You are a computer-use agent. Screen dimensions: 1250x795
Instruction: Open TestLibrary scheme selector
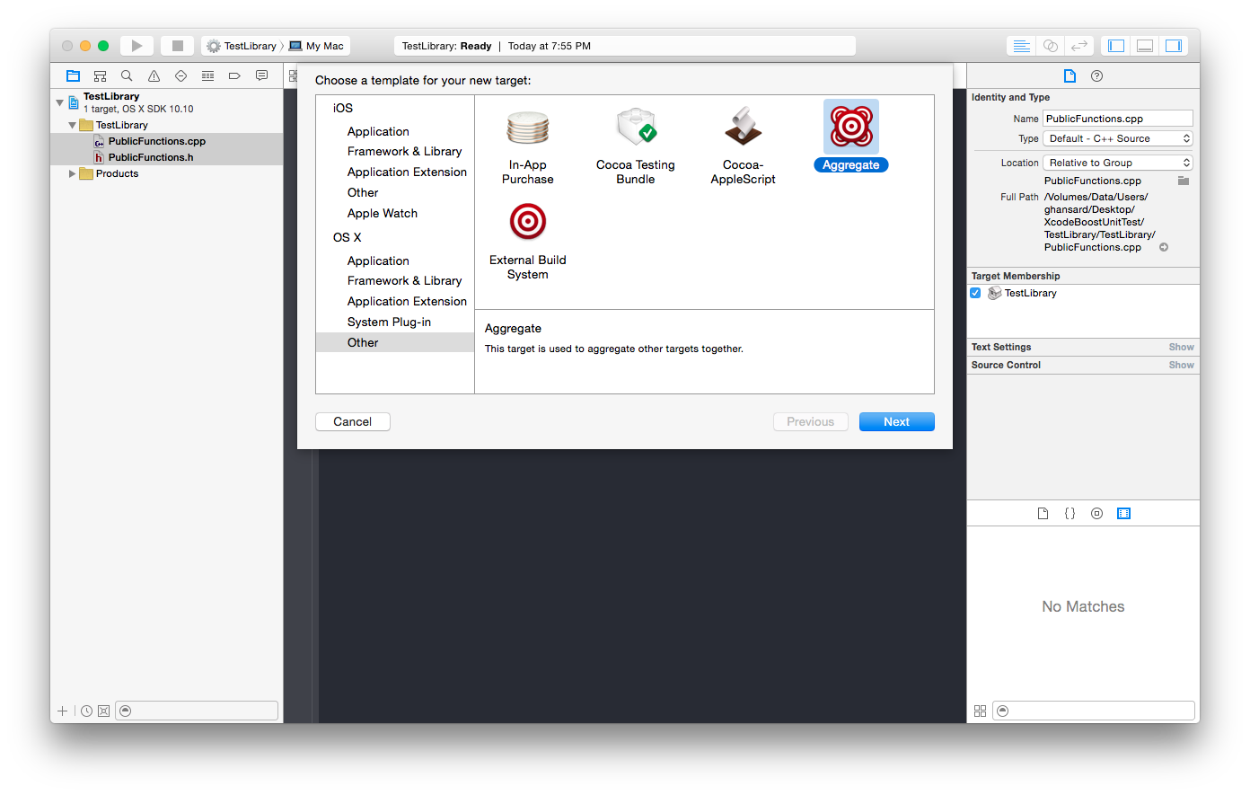[242, 46]
